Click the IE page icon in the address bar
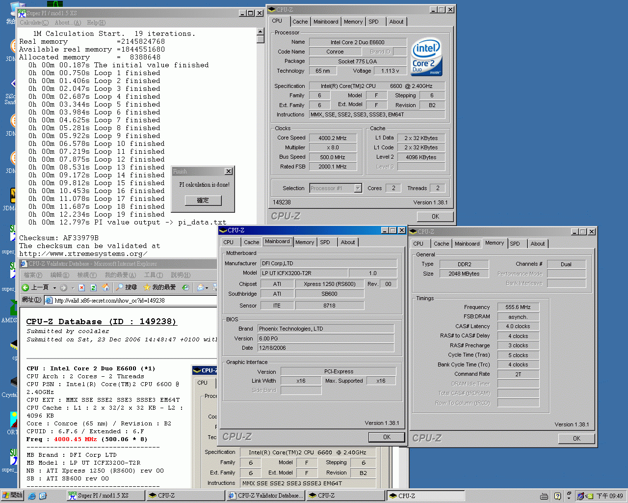Image resolution: width=628 pixels, height=503 pixels. (49, 300)
